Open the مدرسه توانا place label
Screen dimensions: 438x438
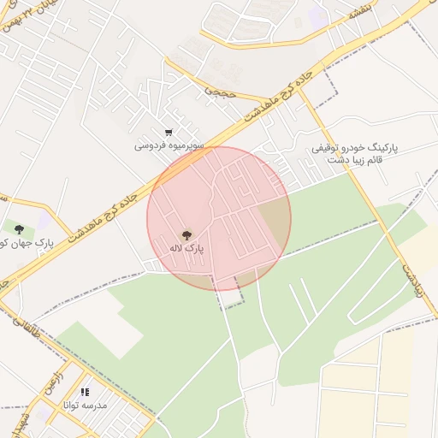click(85, 405)
